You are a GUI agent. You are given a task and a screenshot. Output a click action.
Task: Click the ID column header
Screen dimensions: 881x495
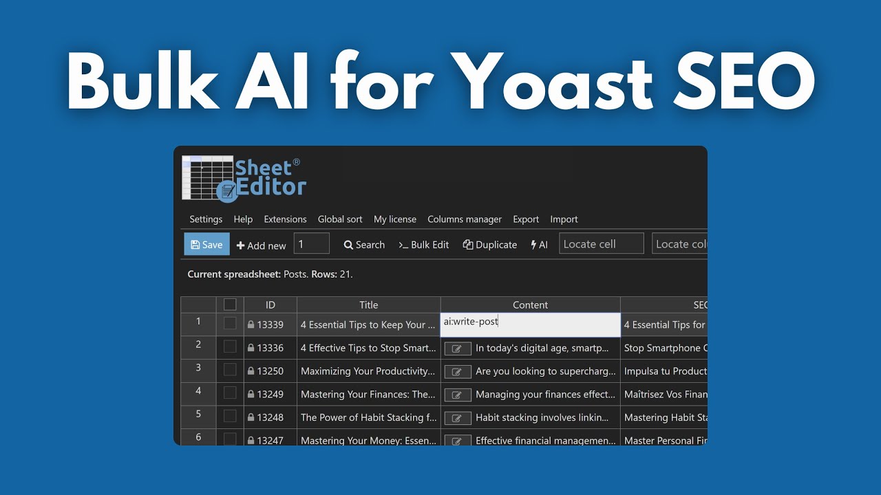pyautogui.click(x=270, y=305)
